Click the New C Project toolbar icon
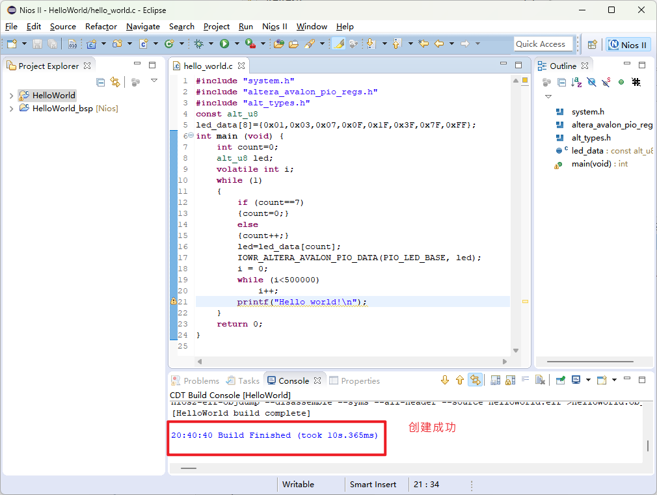Image resolution: width=657 pixels, height=495 pixels. click(x=91, y=44)
